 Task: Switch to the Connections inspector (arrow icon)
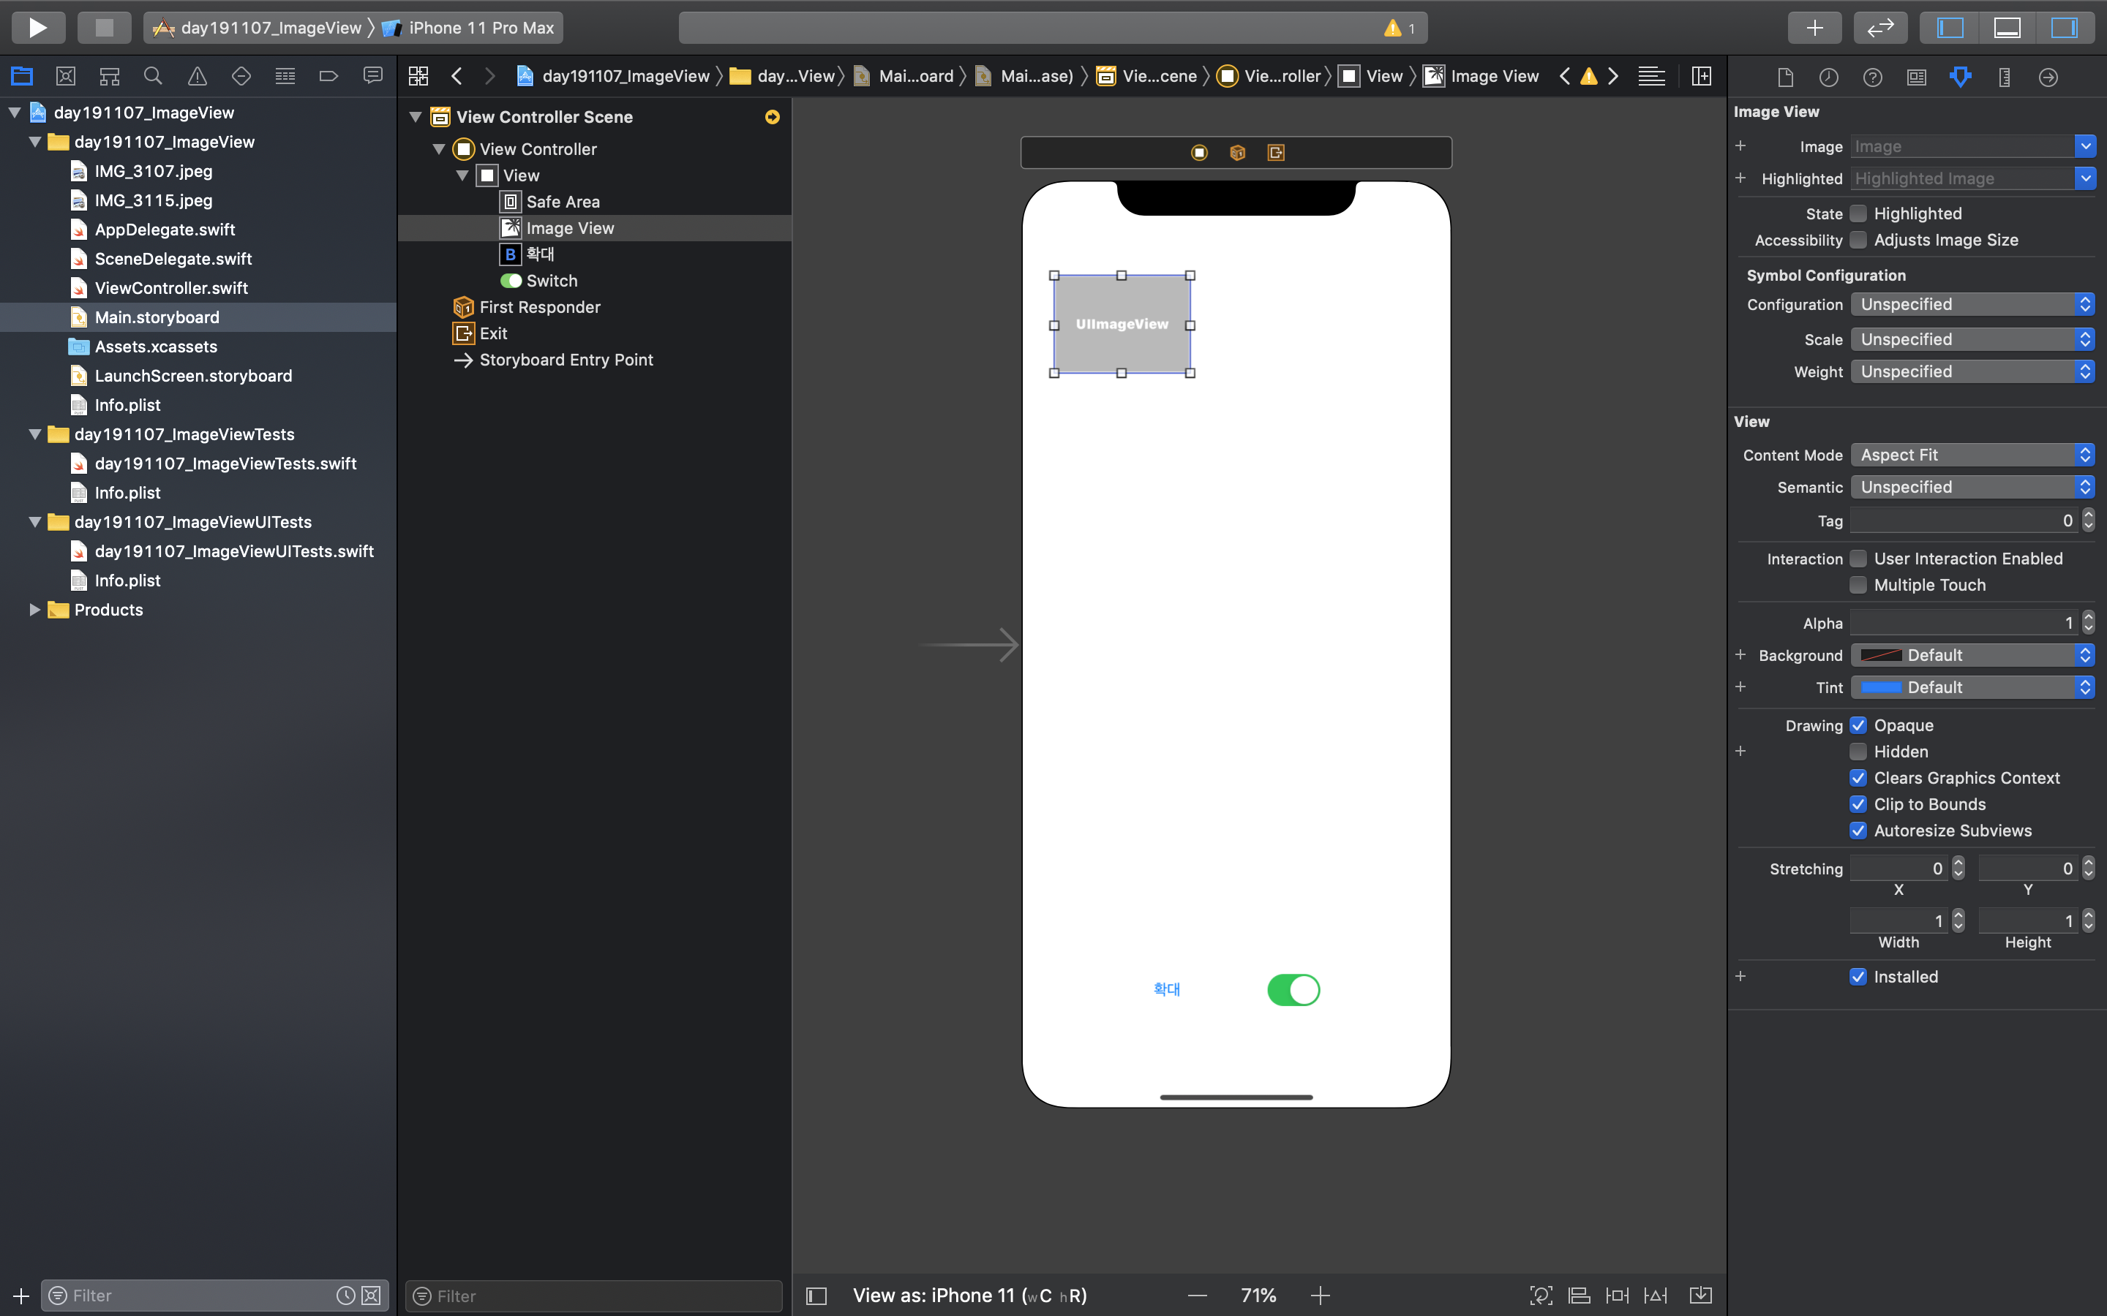2048,77
